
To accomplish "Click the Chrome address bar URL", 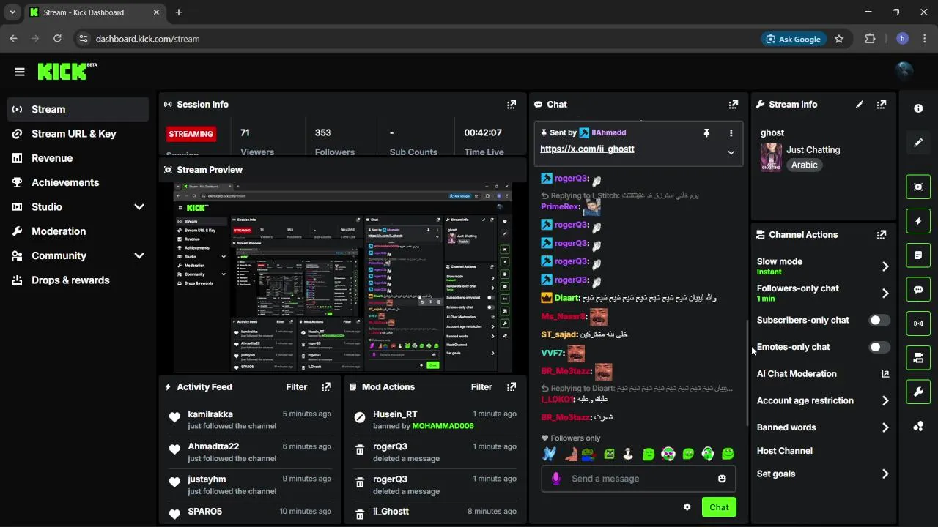I will (x=147, y=39).
